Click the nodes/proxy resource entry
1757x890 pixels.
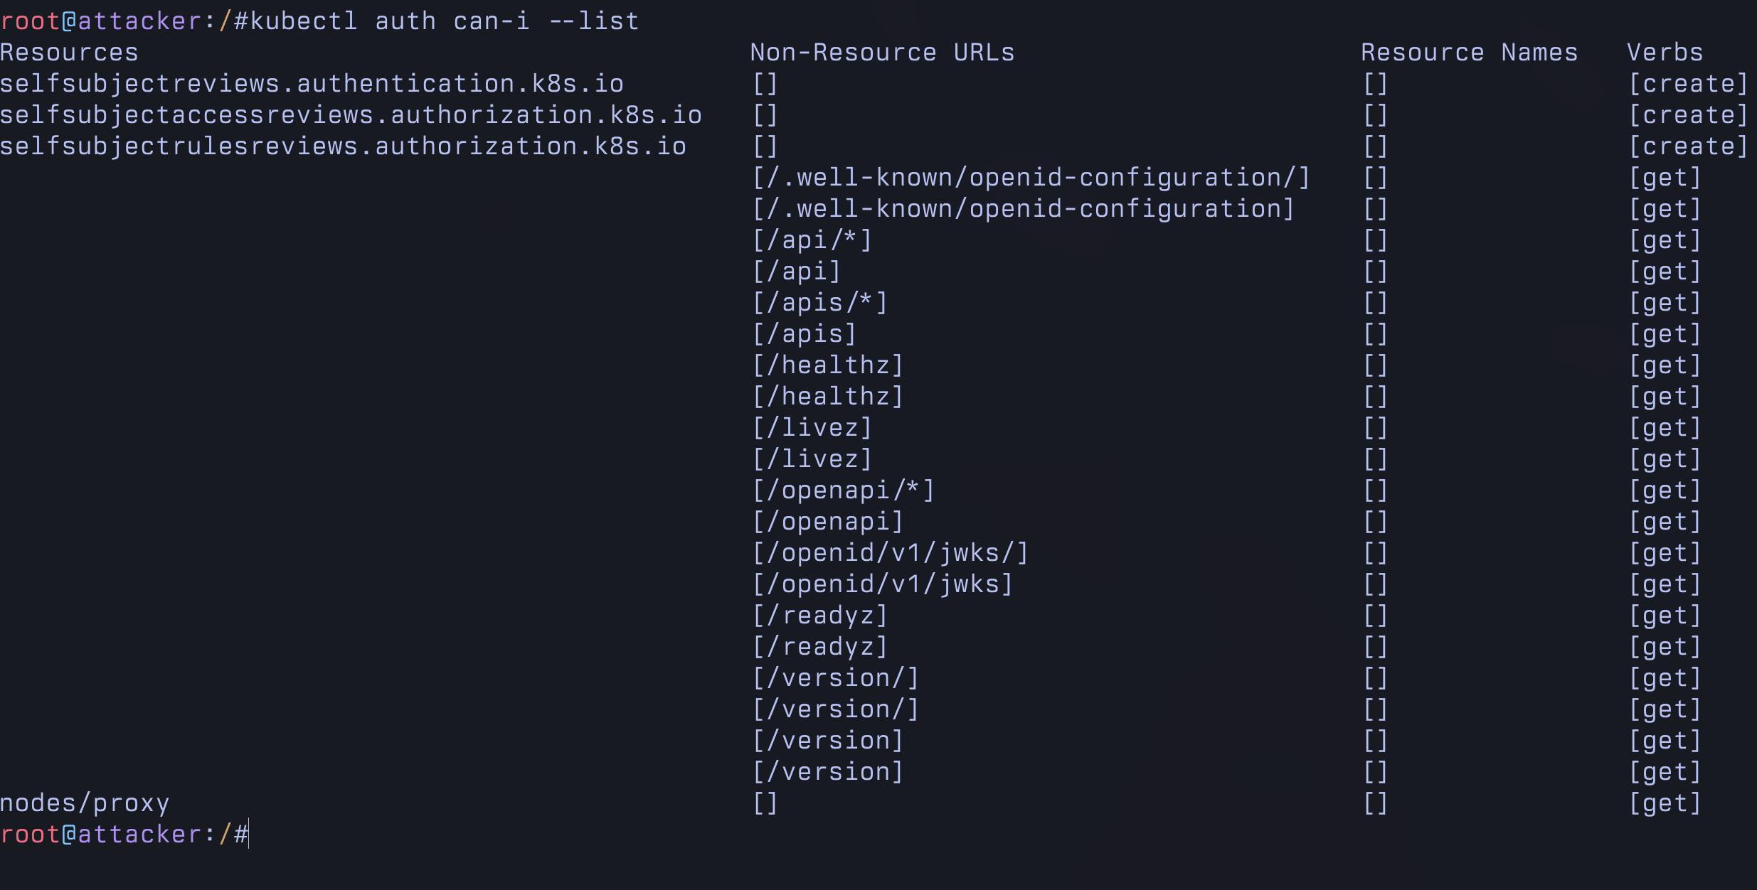85,803
